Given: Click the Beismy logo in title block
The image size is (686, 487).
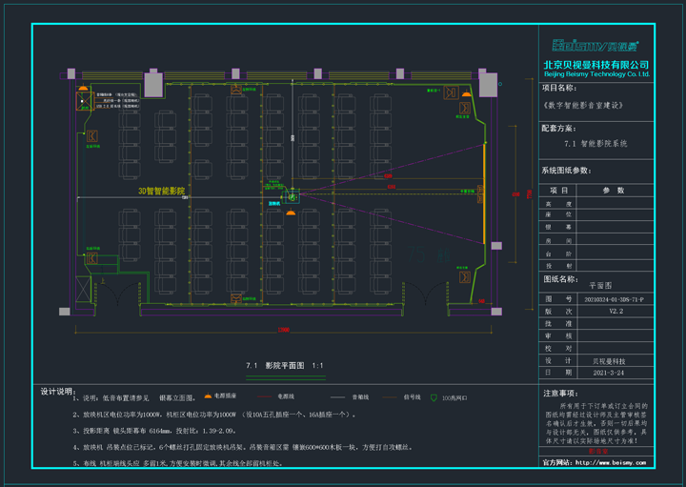Looking at the screenshot, I should [595, 46].
